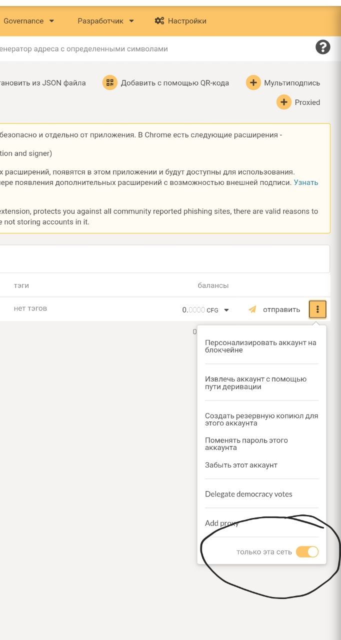Image resolution: width=341 pixels, height=640 pixels.
Task: Open the Настройки tab
Action: coord(180,21)
